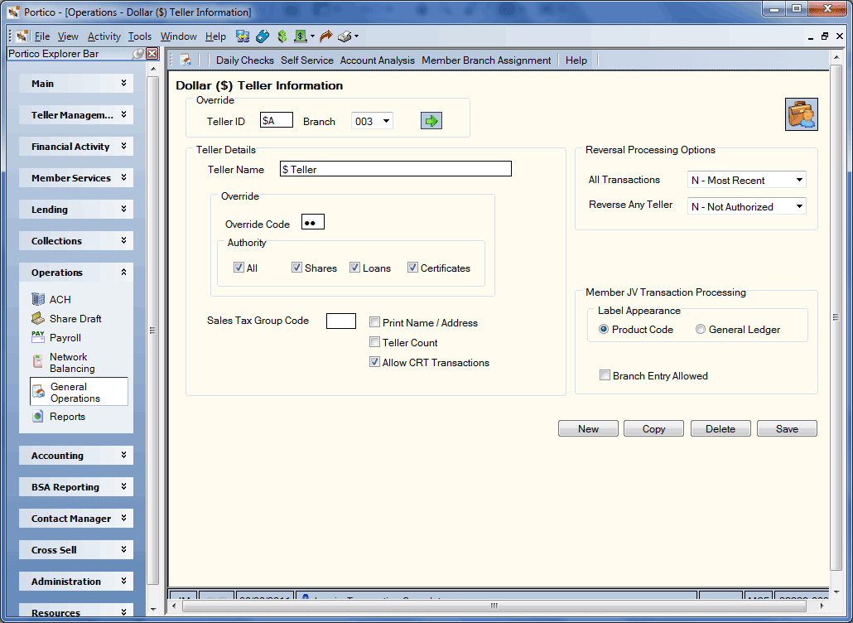Open Share Draft operations
This screenshot has width=853, height=623.
[66, 318]
